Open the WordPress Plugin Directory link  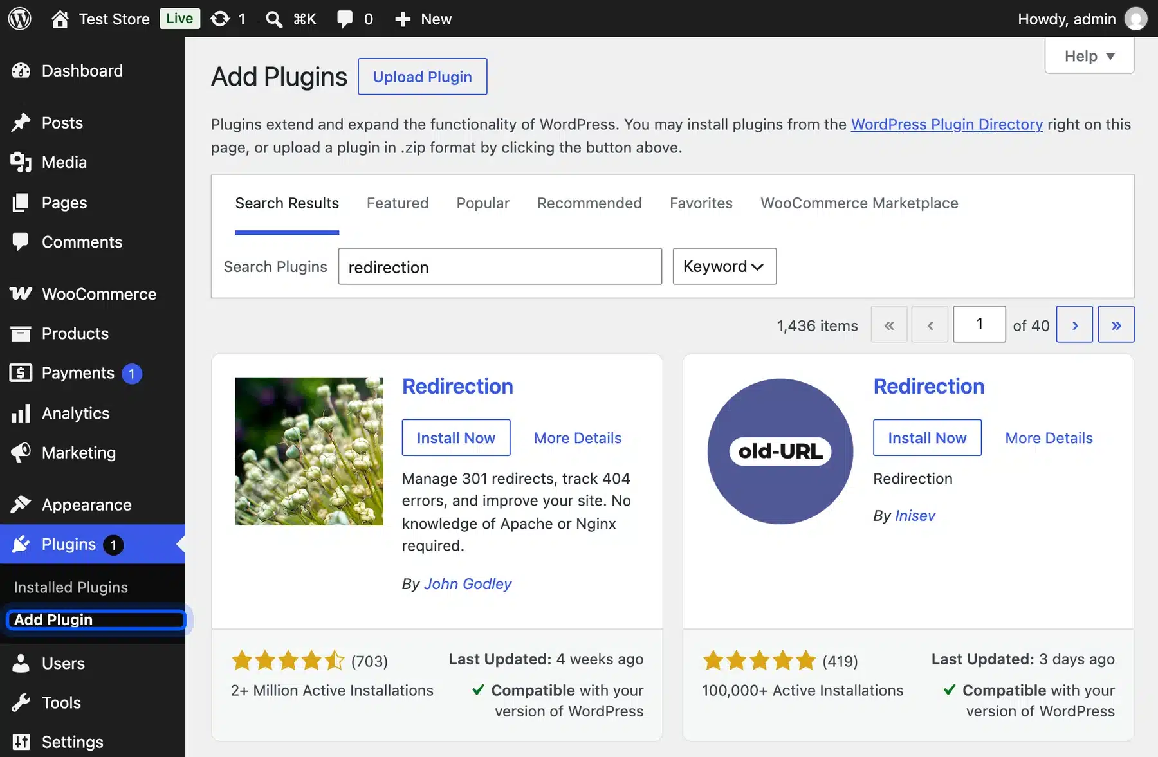[946, 124]
